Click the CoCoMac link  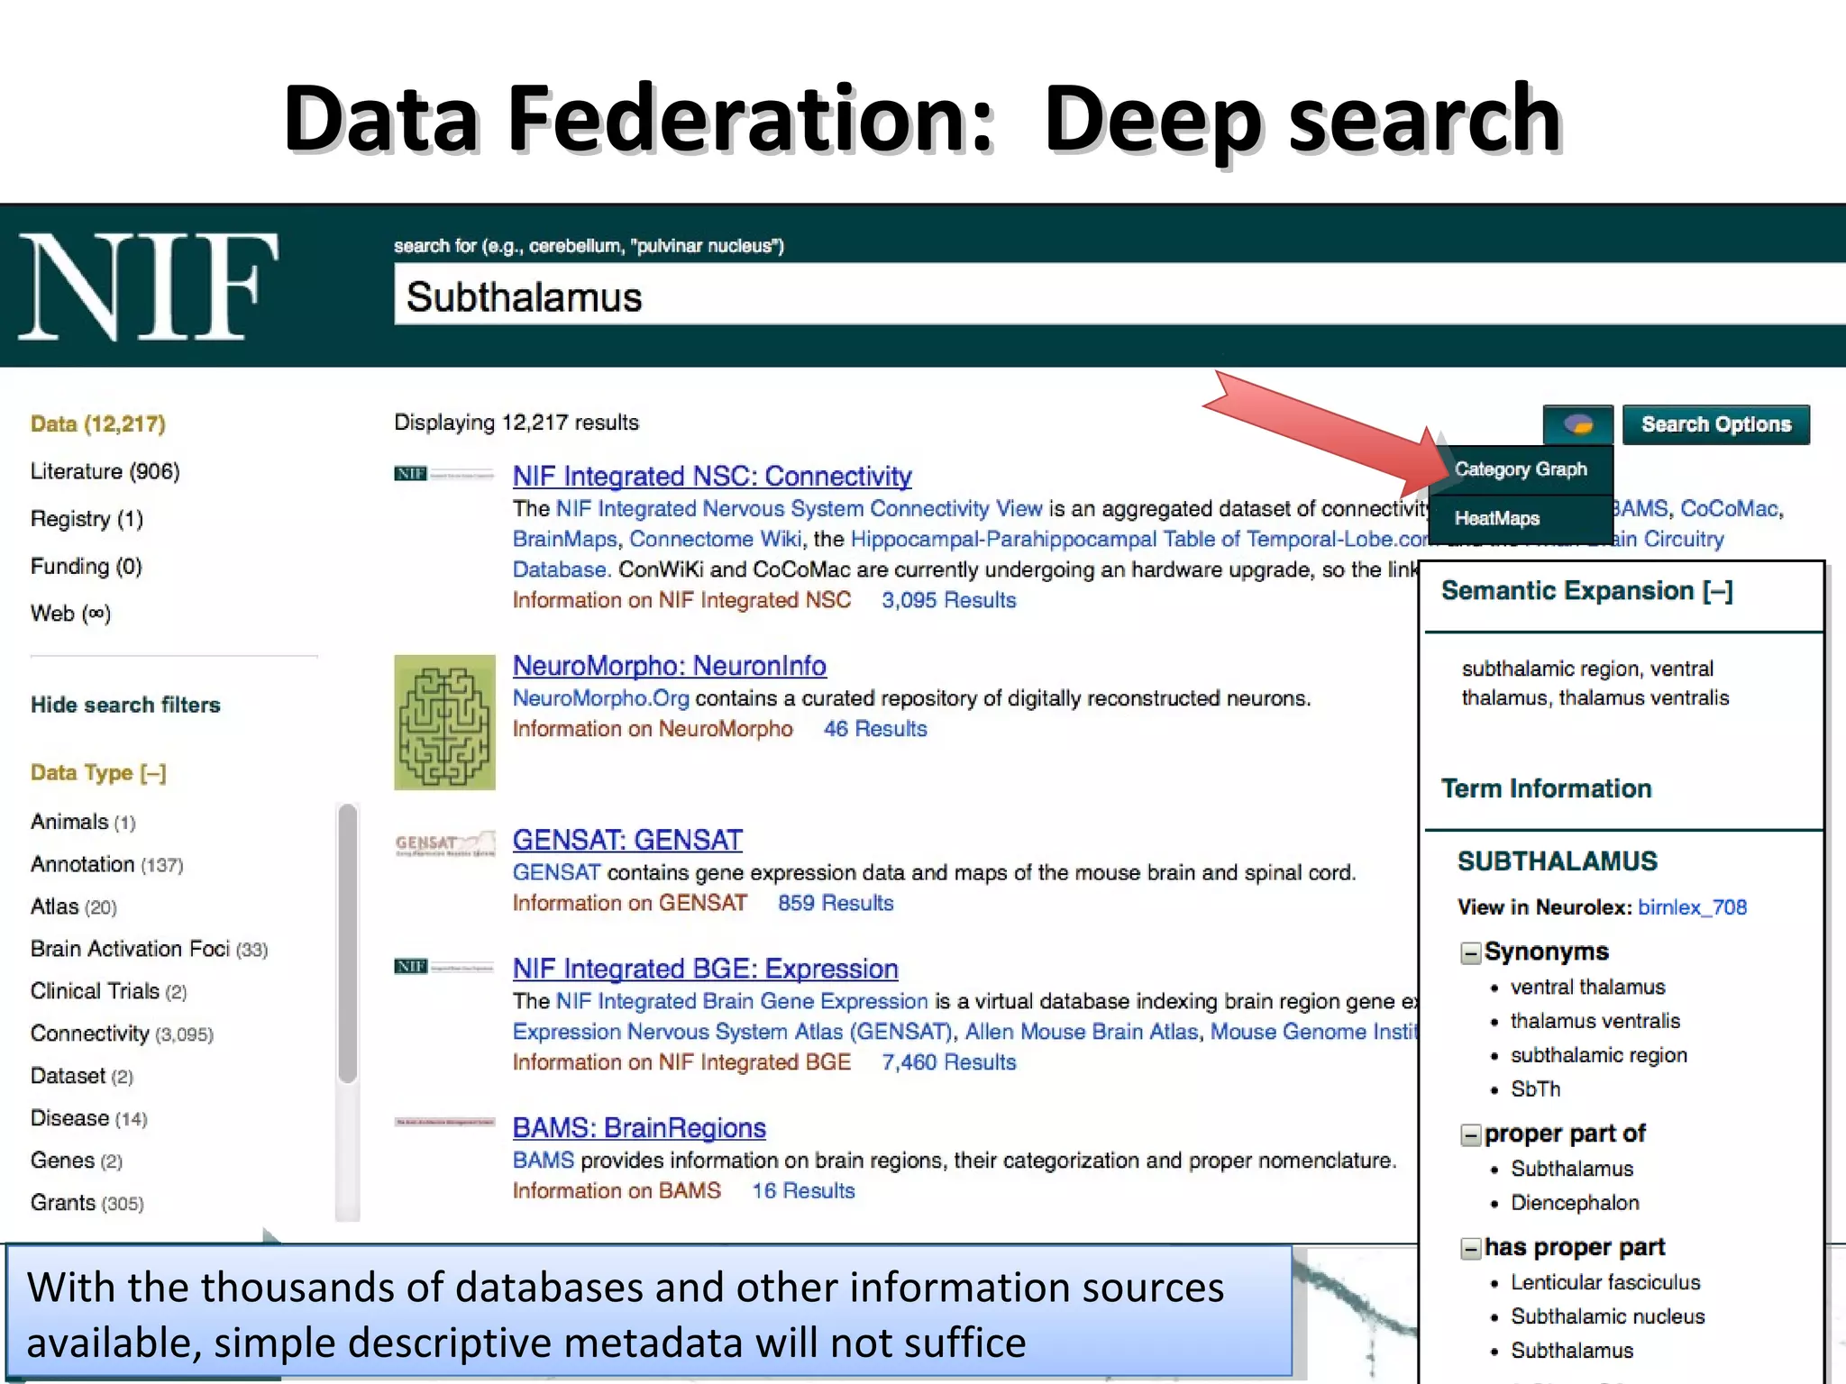click(x=1729, y=508)
